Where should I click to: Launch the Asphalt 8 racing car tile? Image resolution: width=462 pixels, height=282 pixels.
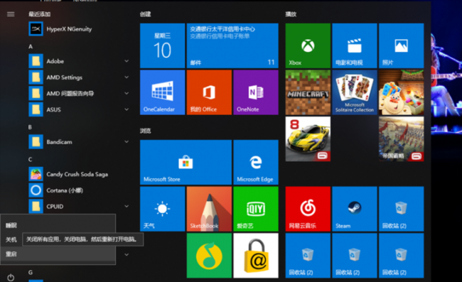tap(308, 139)
